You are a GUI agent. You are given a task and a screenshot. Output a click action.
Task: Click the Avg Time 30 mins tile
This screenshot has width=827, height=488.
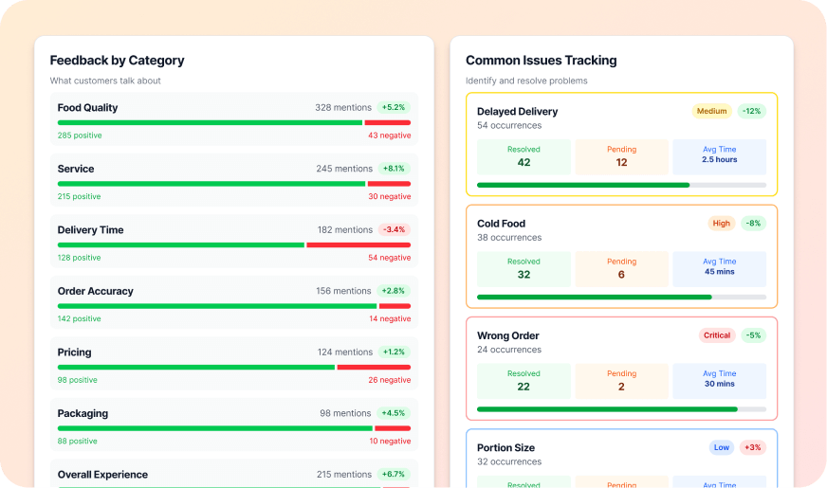[x=719, y=380]
